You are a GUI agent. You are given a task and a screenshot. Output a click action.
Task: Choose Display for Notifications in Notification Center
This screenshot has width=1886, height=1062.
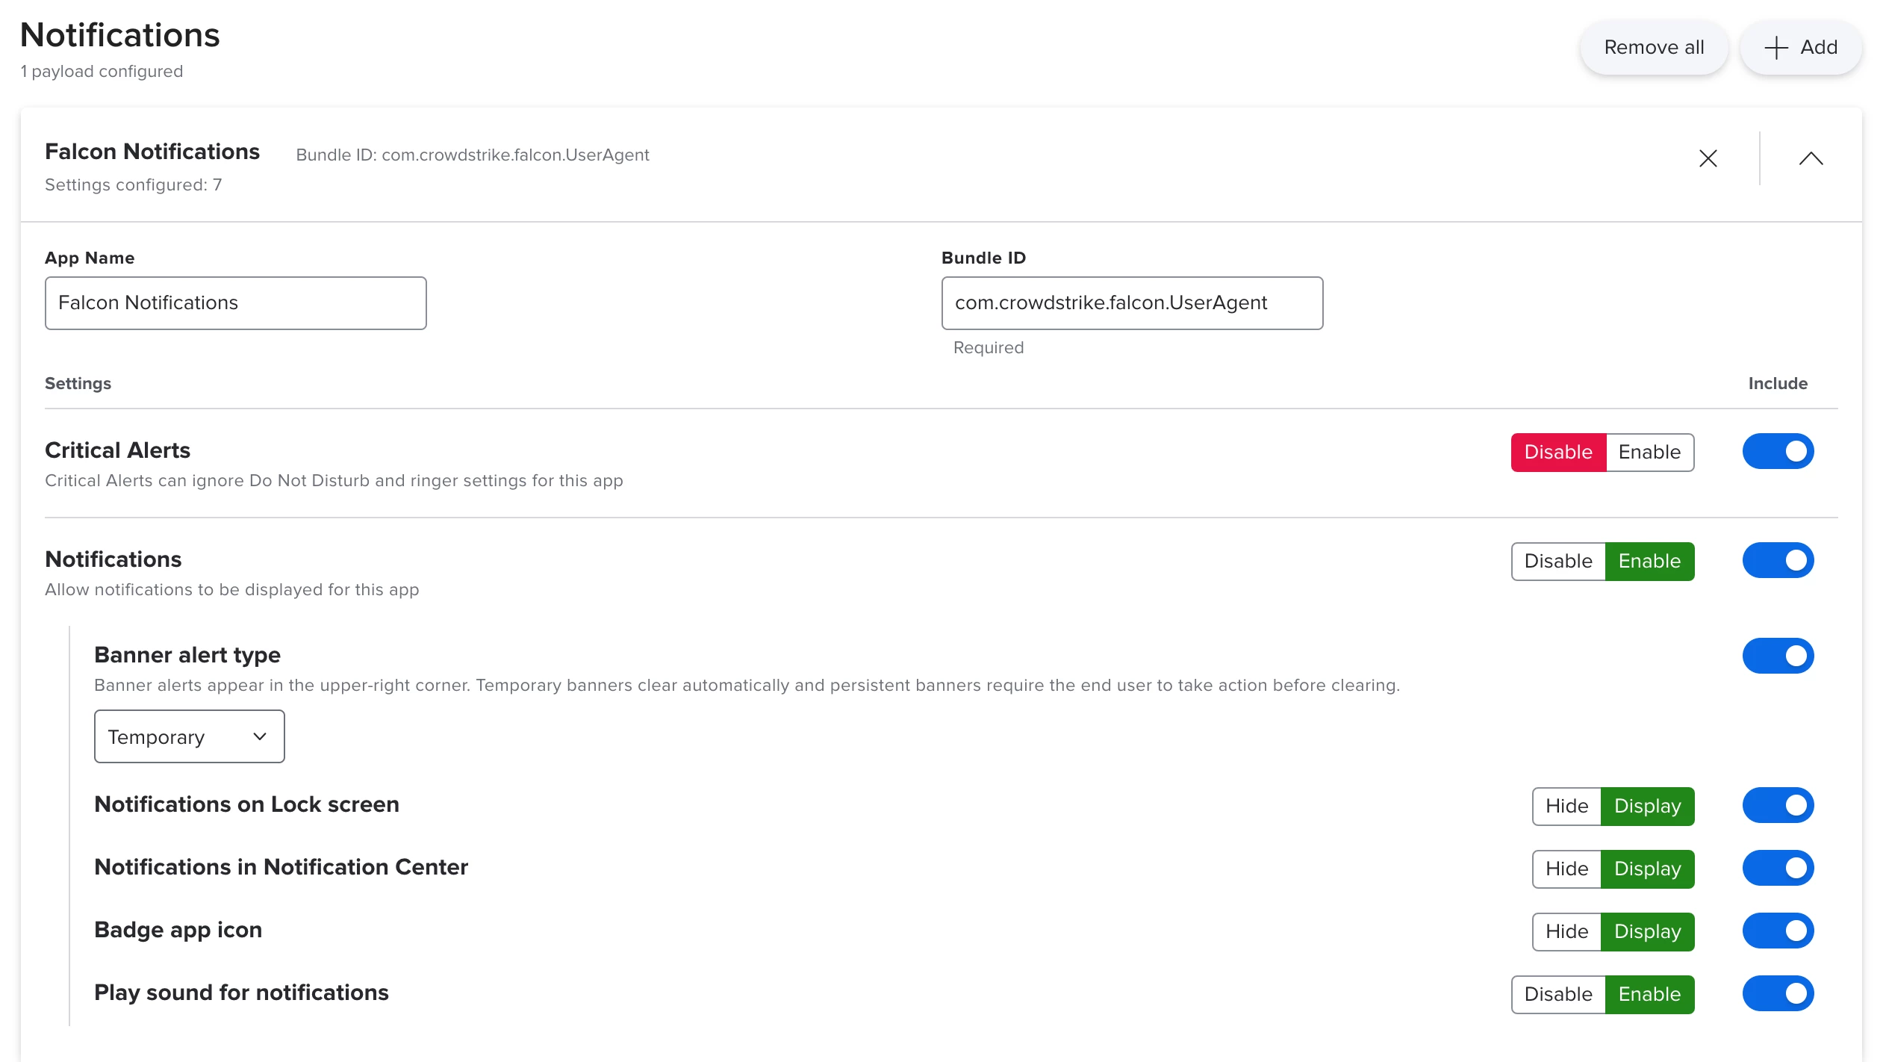point(1648,869)
